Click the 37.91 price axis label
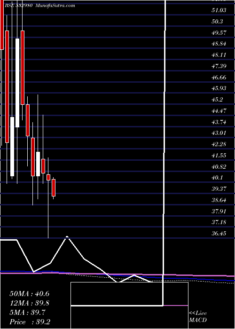The height and width of the screenshot is (329, 235). click(219, 211)
